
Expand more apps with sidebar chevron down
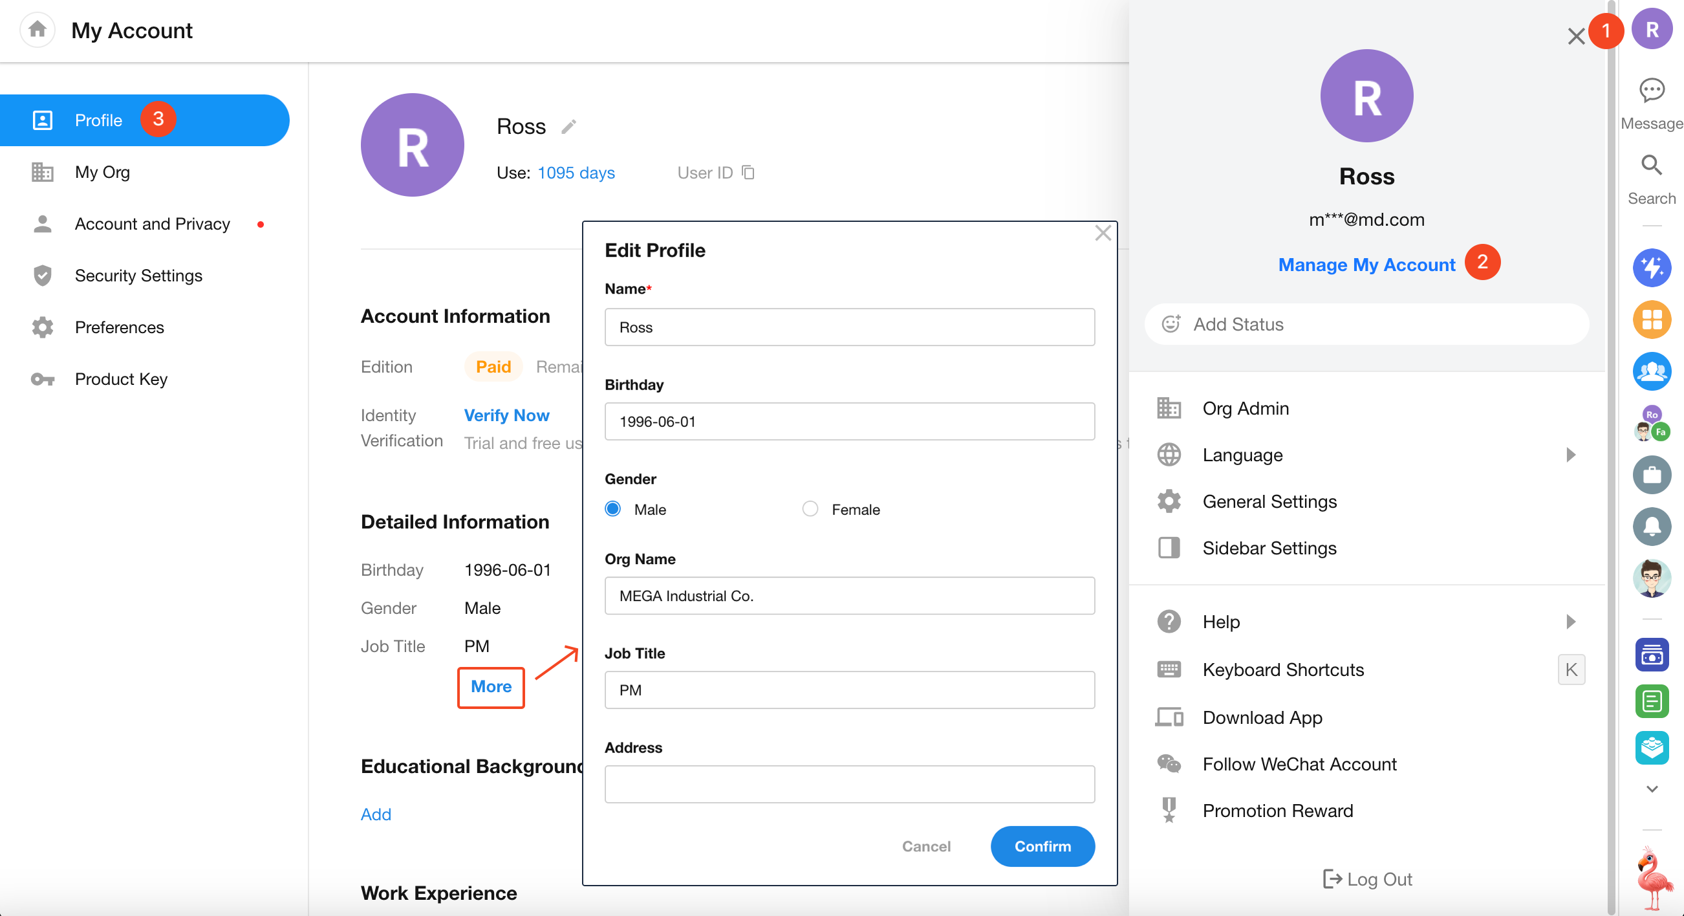point(1651,789)
